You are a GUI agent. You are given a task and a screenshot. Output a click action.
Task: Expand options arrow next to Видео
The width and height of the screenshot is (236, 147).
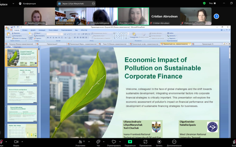coord(22,142)
